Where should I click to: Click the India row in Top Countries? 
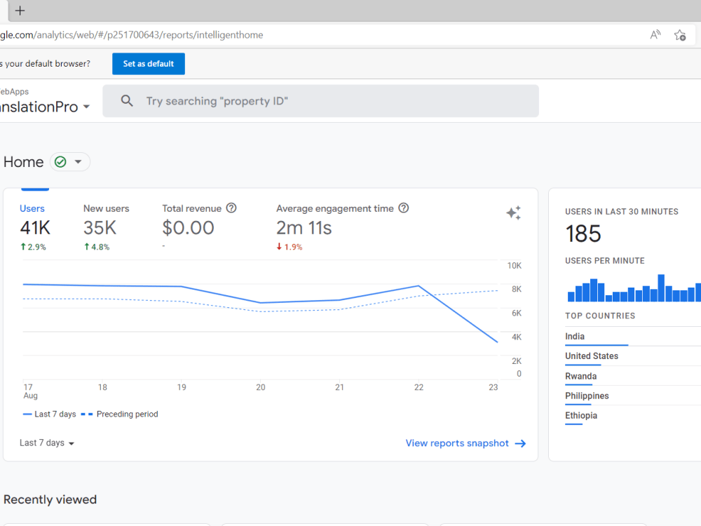pos(632,337)
